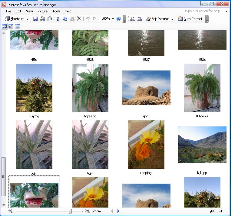This screenshot has height=216, width=238.
Task: Select the 456 pomegranate thumbnail
Action: click(34, 40)
